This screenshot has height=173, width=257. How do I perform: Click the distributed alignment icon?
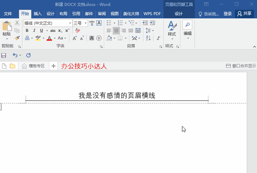click(x=138, y=31)
